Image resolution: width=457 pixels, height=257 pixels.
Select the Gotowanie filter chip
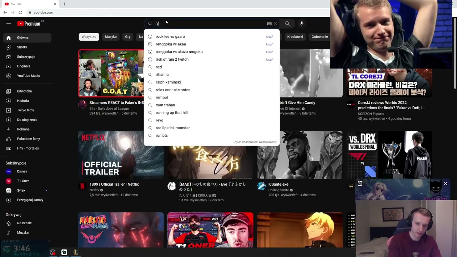coord(320,37)
